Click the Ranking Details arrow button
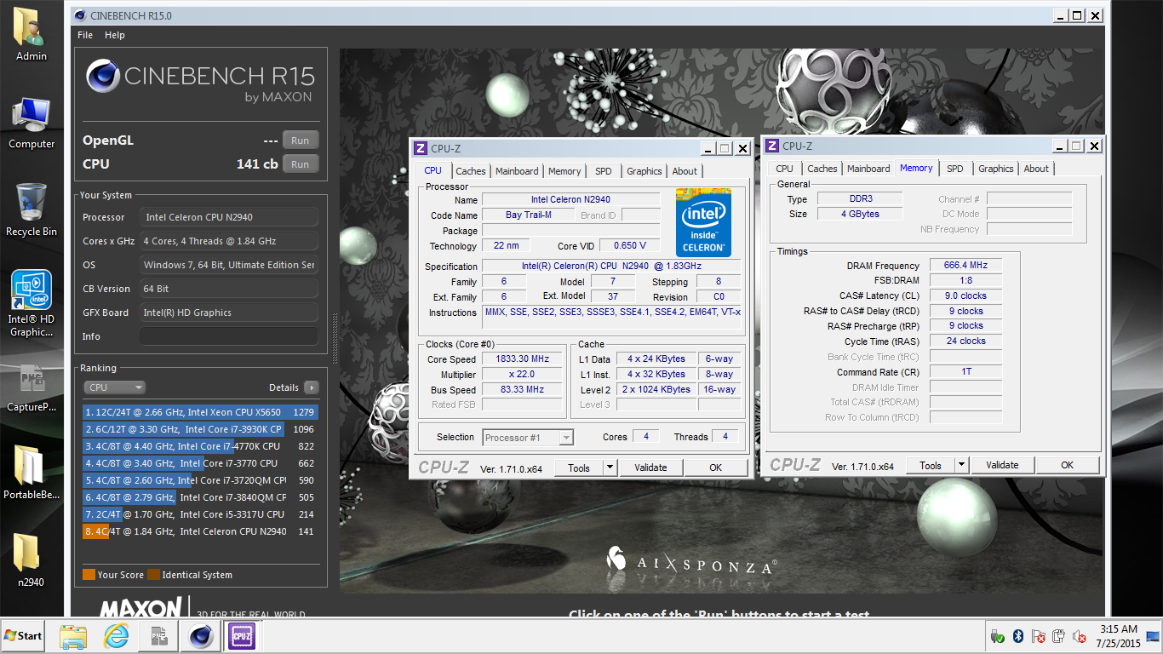 [312, 387]
